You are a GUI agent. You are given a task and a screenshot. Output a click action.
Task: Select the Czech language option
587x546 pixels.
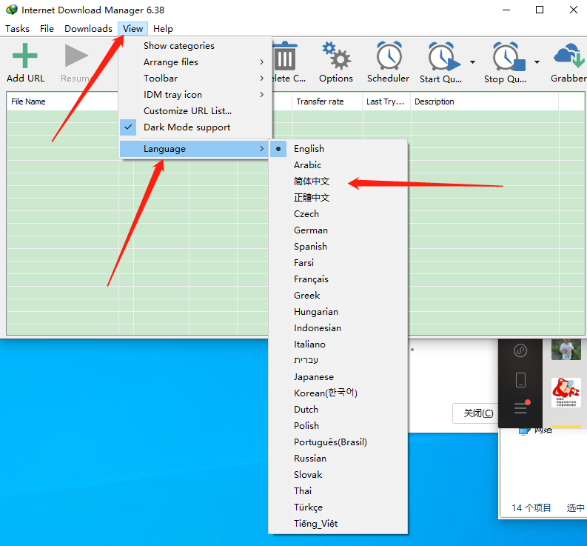tap(338, 214)
